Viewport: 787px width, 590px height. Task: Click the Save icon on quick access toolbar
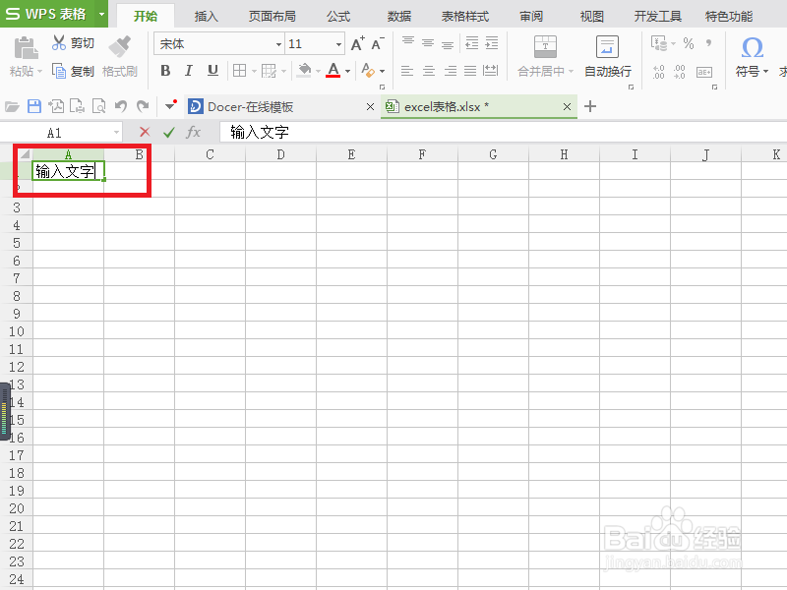(x=33, y=105)
